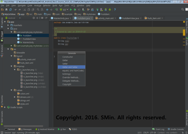Click Scroll from Source icon in Project panel

click(34, 18)
